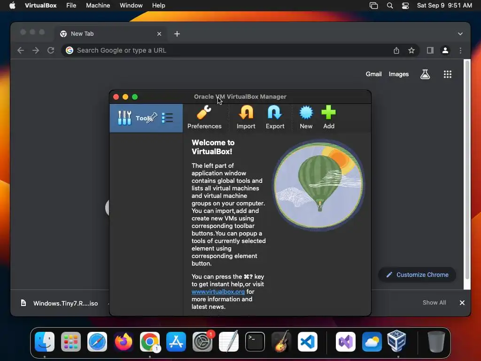Open the Images link in Chrome
The image size is (481, 361).
[x=398, y=74]
